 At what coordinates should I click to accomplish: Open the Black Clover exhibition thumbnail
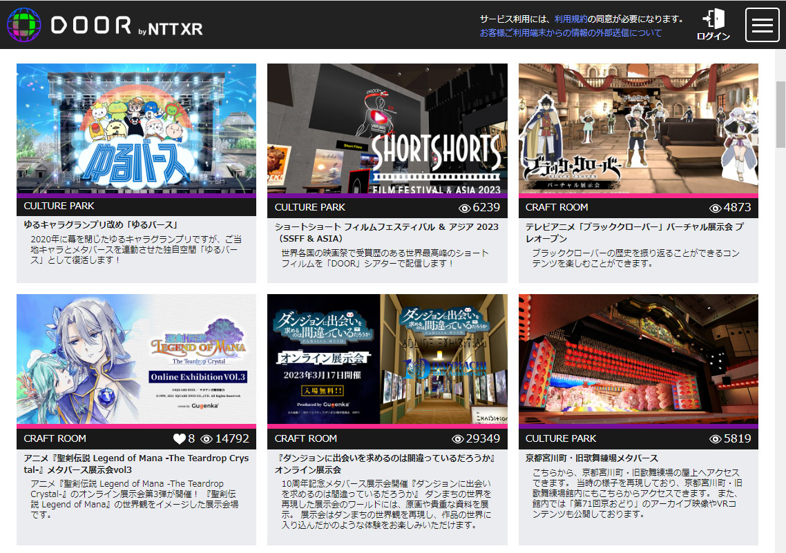coord(638,129)
